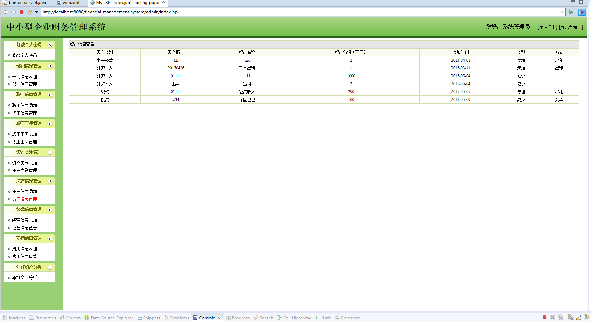Click the green go-to-URL arrow
Viewport: 591px width, 322px height.
pos(571,12)
